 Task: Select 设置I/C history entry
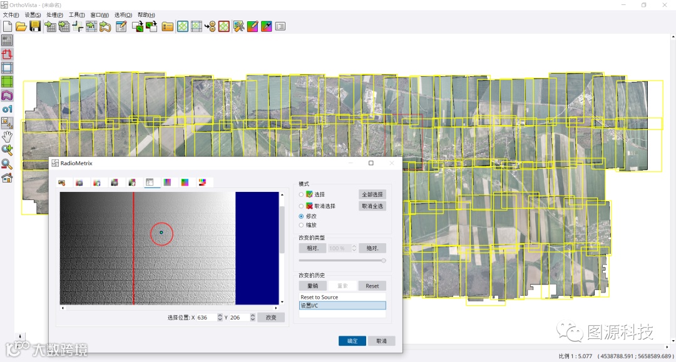pyautogui.click(x=342, y=306)
